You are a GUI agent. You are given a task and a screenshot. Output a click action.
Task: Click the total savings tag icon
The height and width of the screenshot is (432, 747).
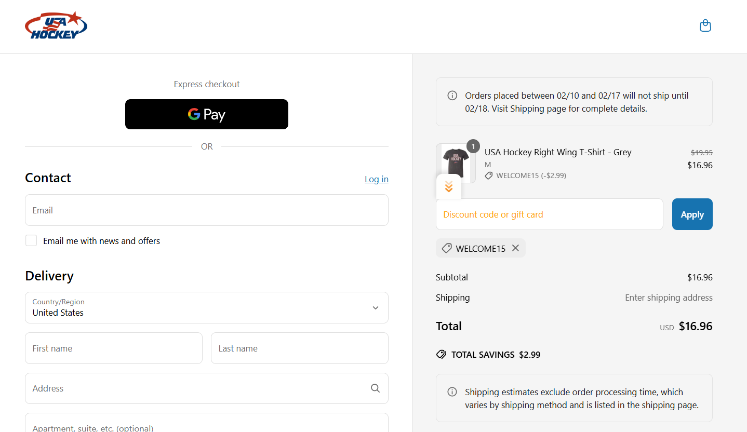tap(441, 355)
